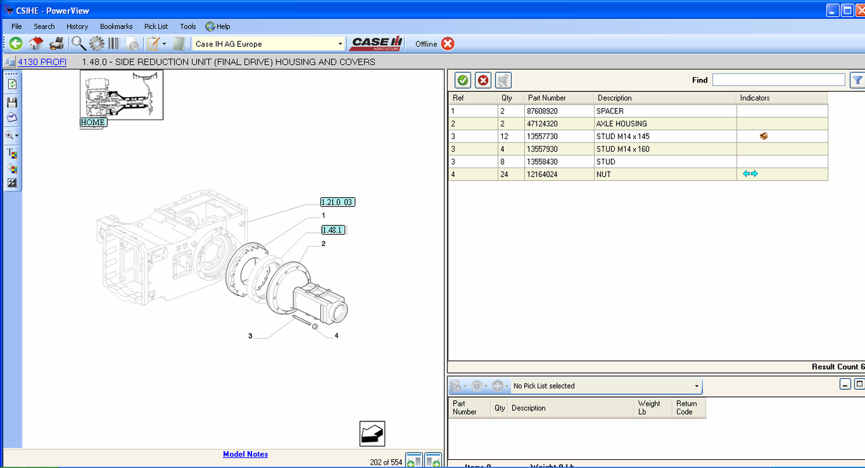Click the barcode toolbar icon

[114, 44]
